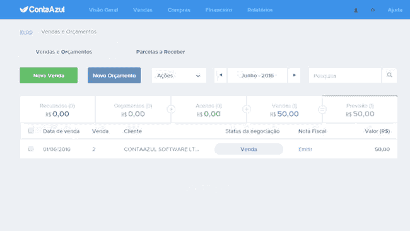Viewport: 410px width, 231px height.
Task: Click the plus icon after Orçamentos
Action: point(171,109)
